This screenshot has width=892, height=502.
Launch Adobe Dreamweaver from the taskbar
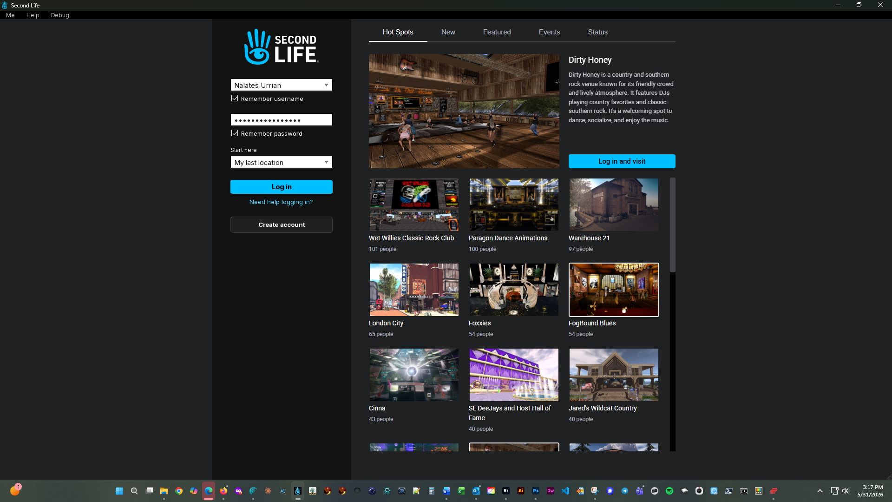(x=551, y=491)
